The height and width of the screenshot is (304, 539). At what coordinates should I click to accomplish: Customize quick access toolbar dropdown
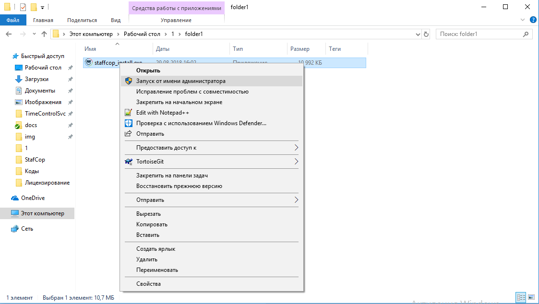pos(42,7)
